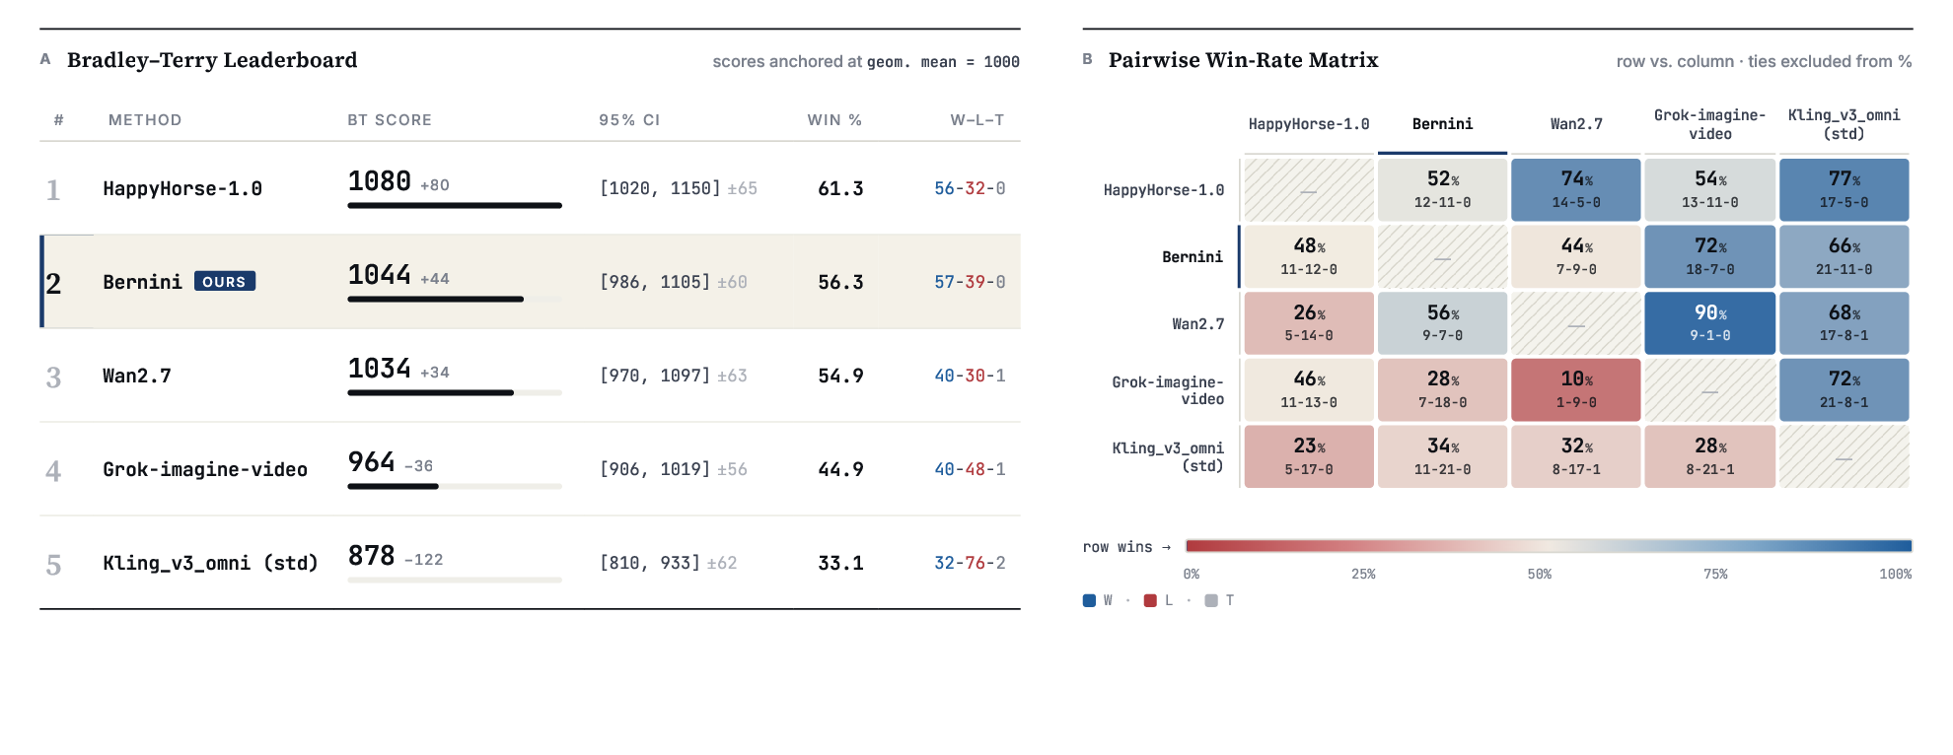Click the W-L-T record 56-32-0
This screenshot has height=755, width=1953.
[x=970, y=188]
